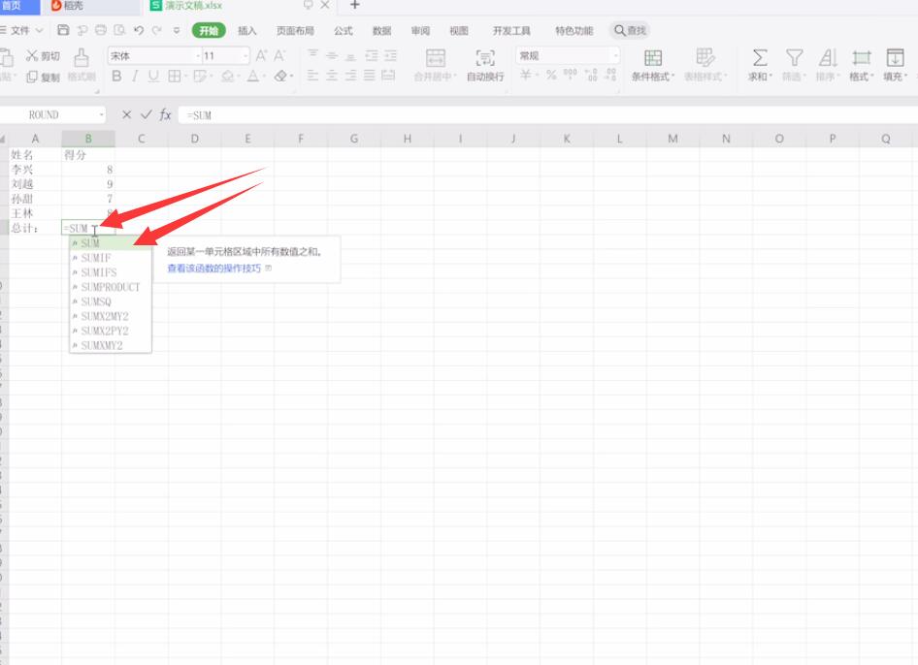Cut selection with 剪切
The width and height of the screenshot is (918, 665).
pyautogui.click(x=43, y=56)
